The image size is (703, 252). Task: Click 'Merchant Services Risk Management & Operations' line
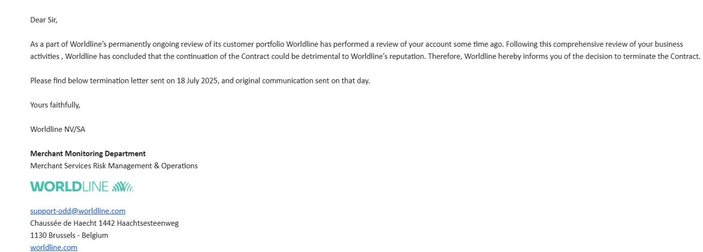point(114,166)
